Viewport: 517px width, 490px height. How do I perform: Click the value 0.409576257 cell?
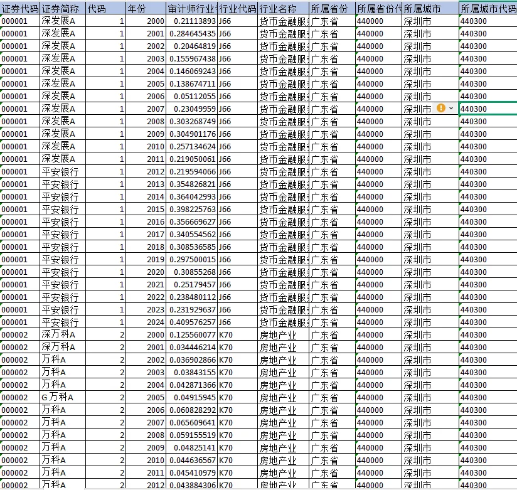coord(191,322)
